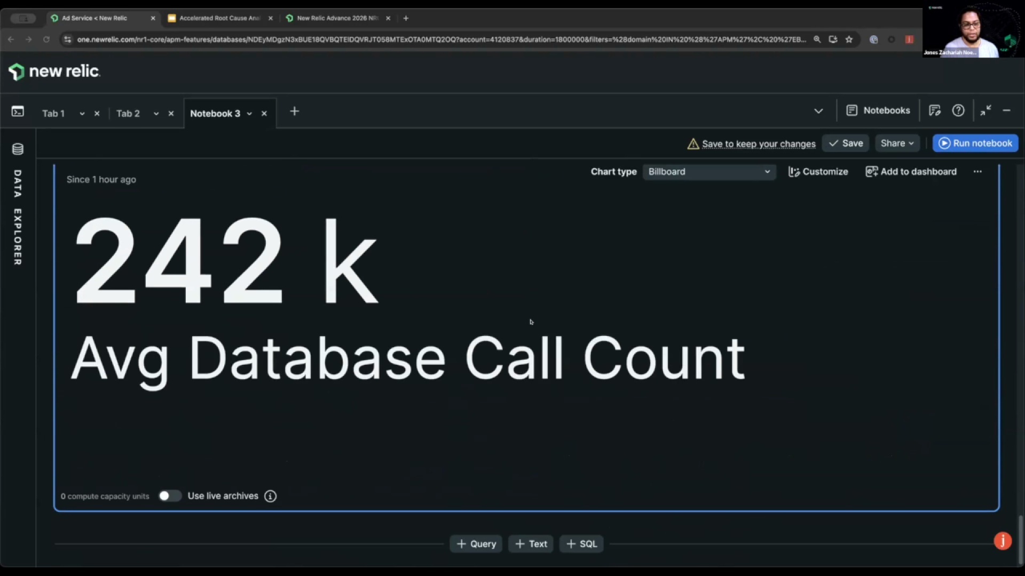Image resolution: width=1025 pixels, height=576 pixels.
Task: Open the three-dot more options menu
Action: (x=977, y=172)
